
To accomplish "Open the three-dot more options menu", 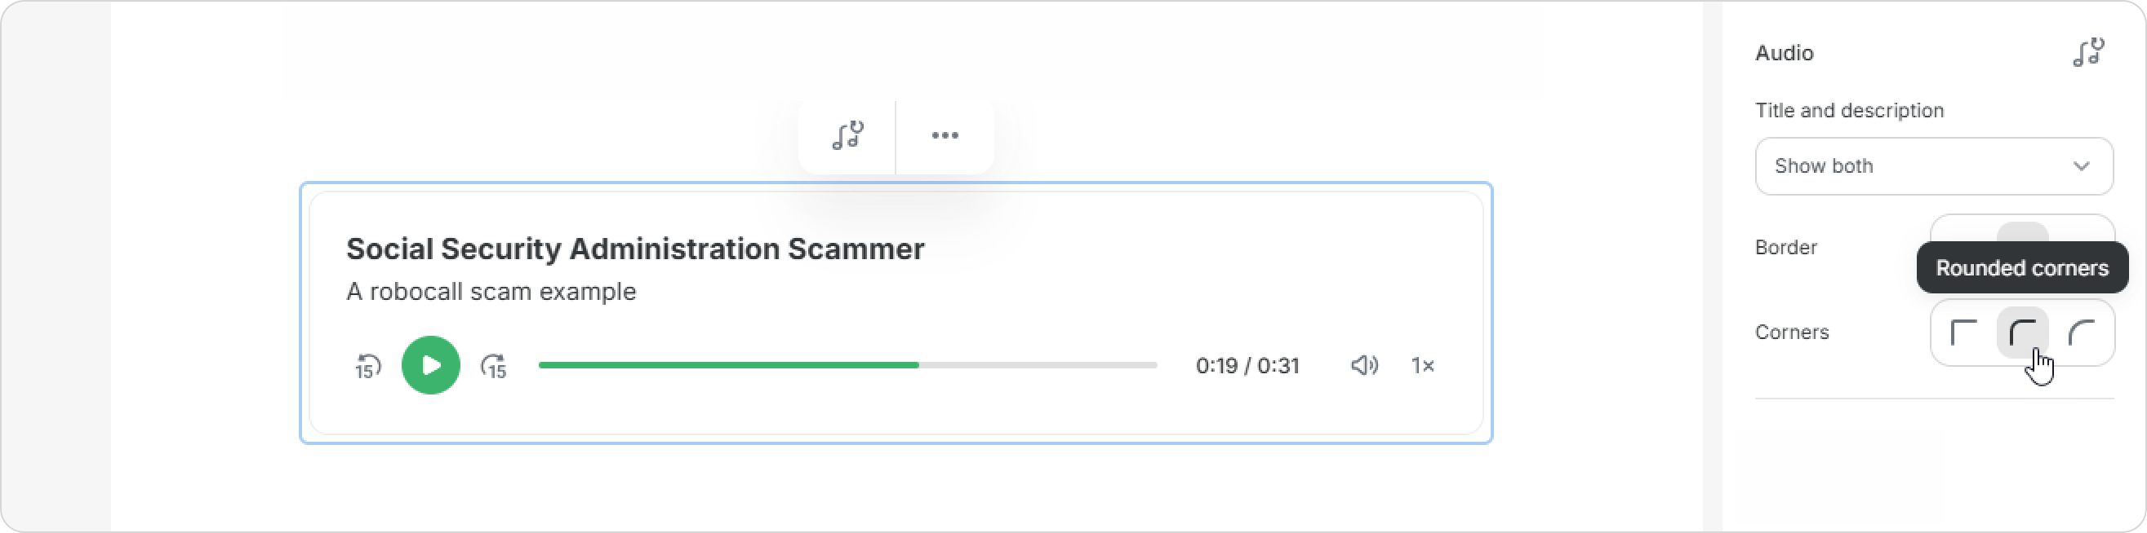I will pos(945,135).
